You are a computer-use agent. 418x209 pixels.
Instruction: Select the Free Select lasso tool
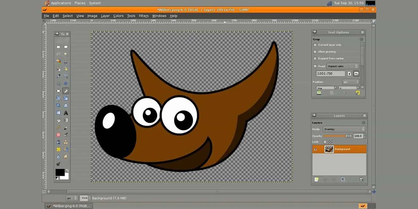tap(58, 54)
